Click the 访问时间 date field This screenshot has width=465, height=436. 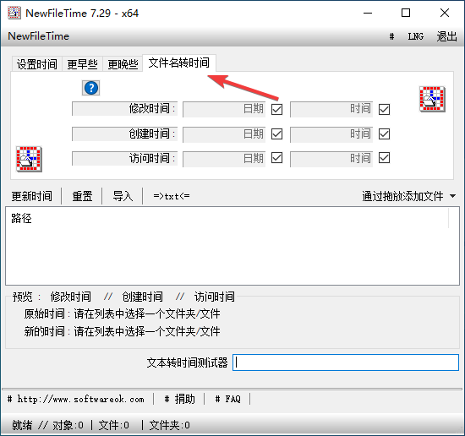[224, 159]
